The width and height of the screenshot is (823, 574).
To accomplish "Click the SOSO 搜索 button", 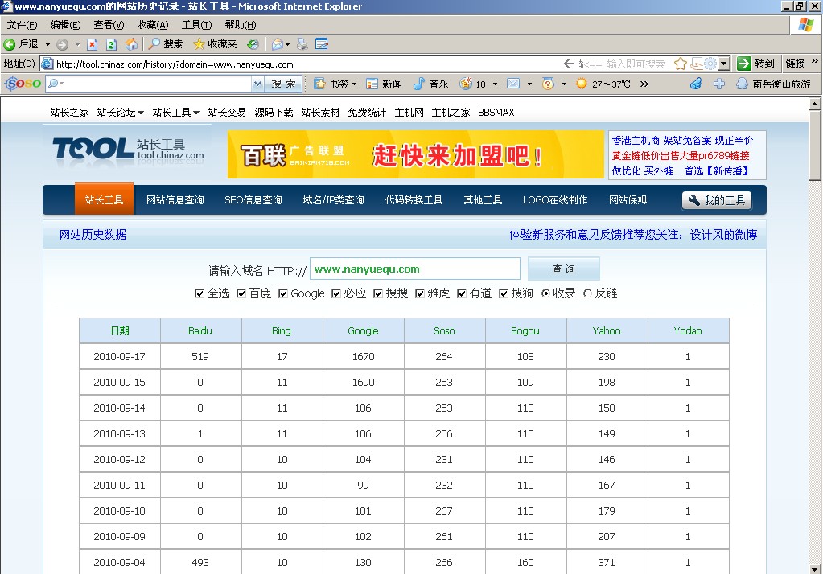I will 283,84.
